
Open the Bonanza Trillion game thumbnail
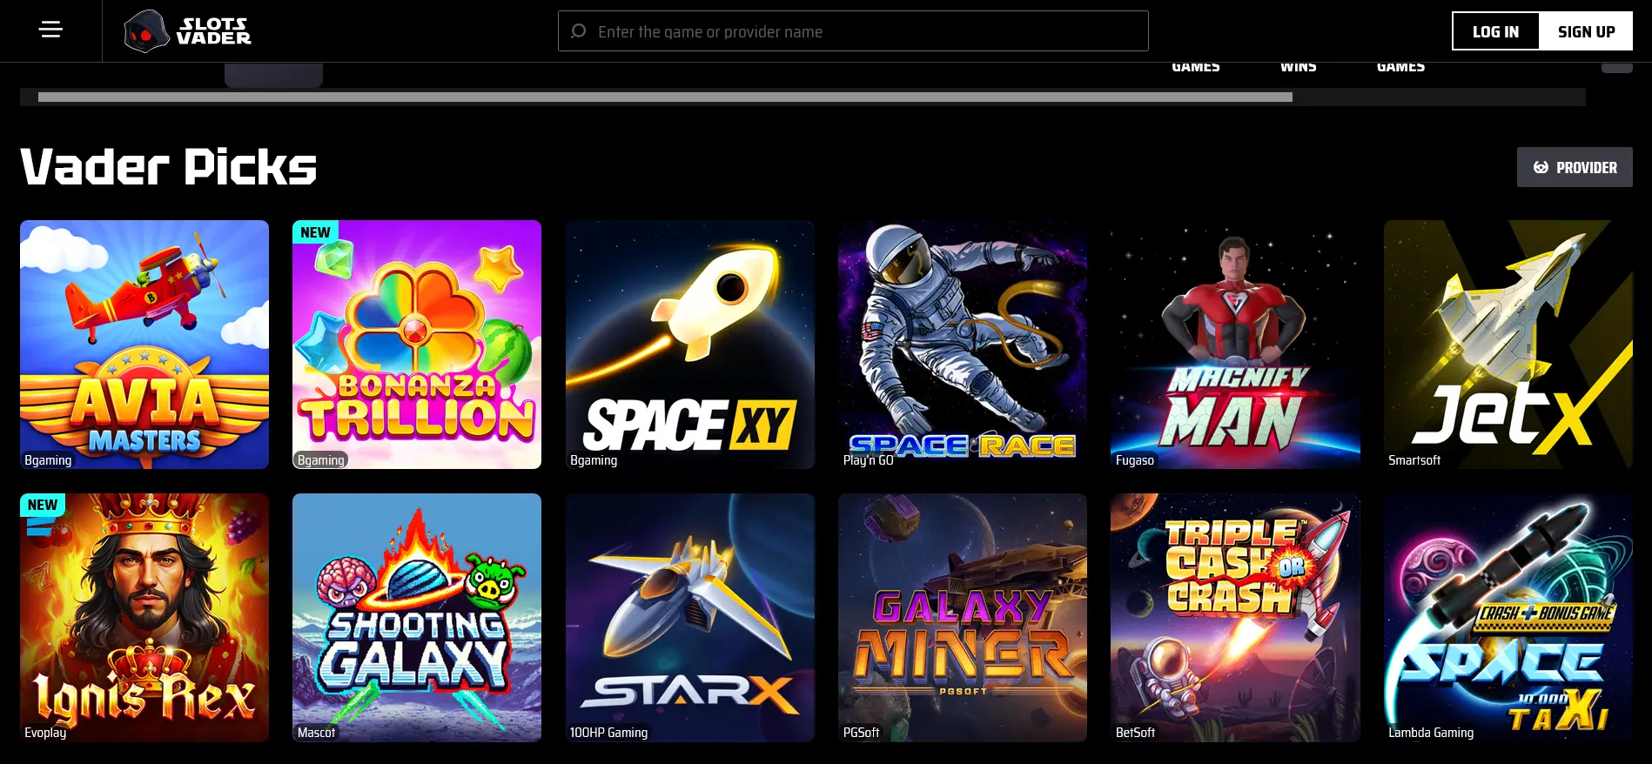coord(417,345)
